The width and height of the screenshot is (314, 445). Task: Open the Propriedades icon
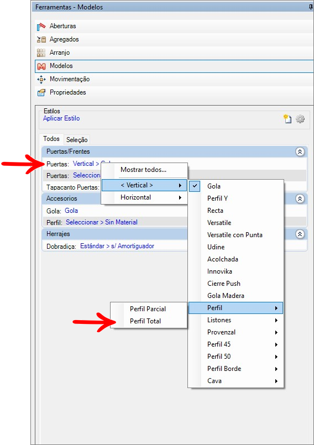point(41,92)
